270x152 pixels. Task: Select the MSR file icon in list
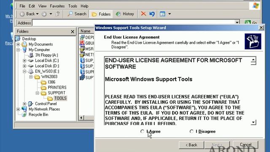pyautogui.click(x=82, y=49)
